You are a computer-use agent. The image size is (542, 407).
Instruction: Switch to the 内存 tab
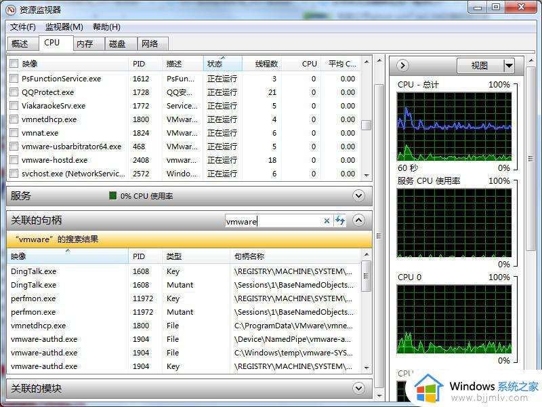coord(89,44)
